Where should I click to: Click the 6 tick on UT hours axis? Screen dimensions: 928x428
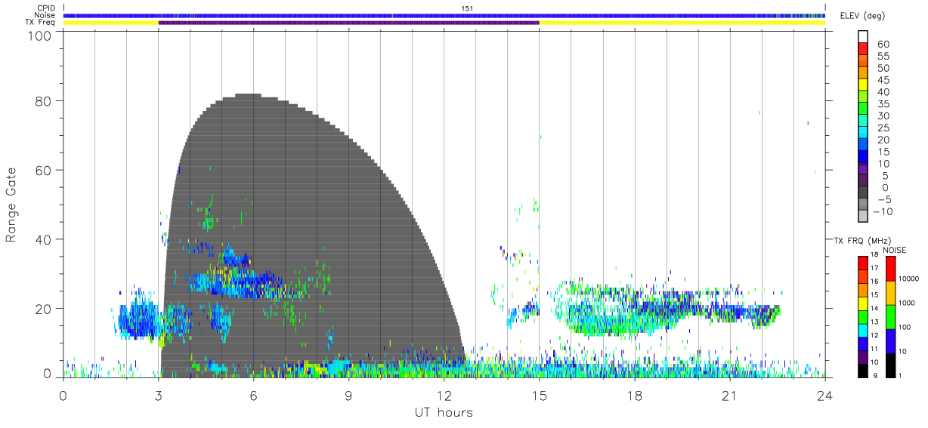[254, 395]
